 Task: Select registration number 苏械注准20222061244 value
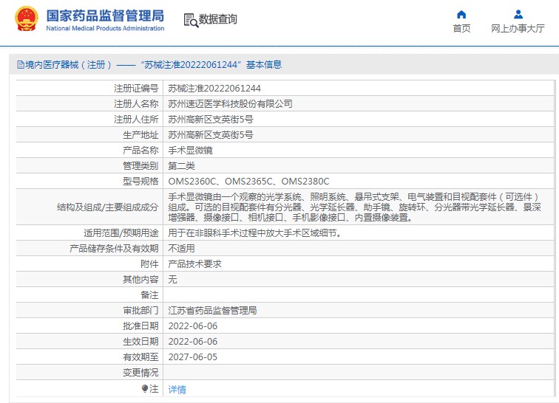coord(214,89)
